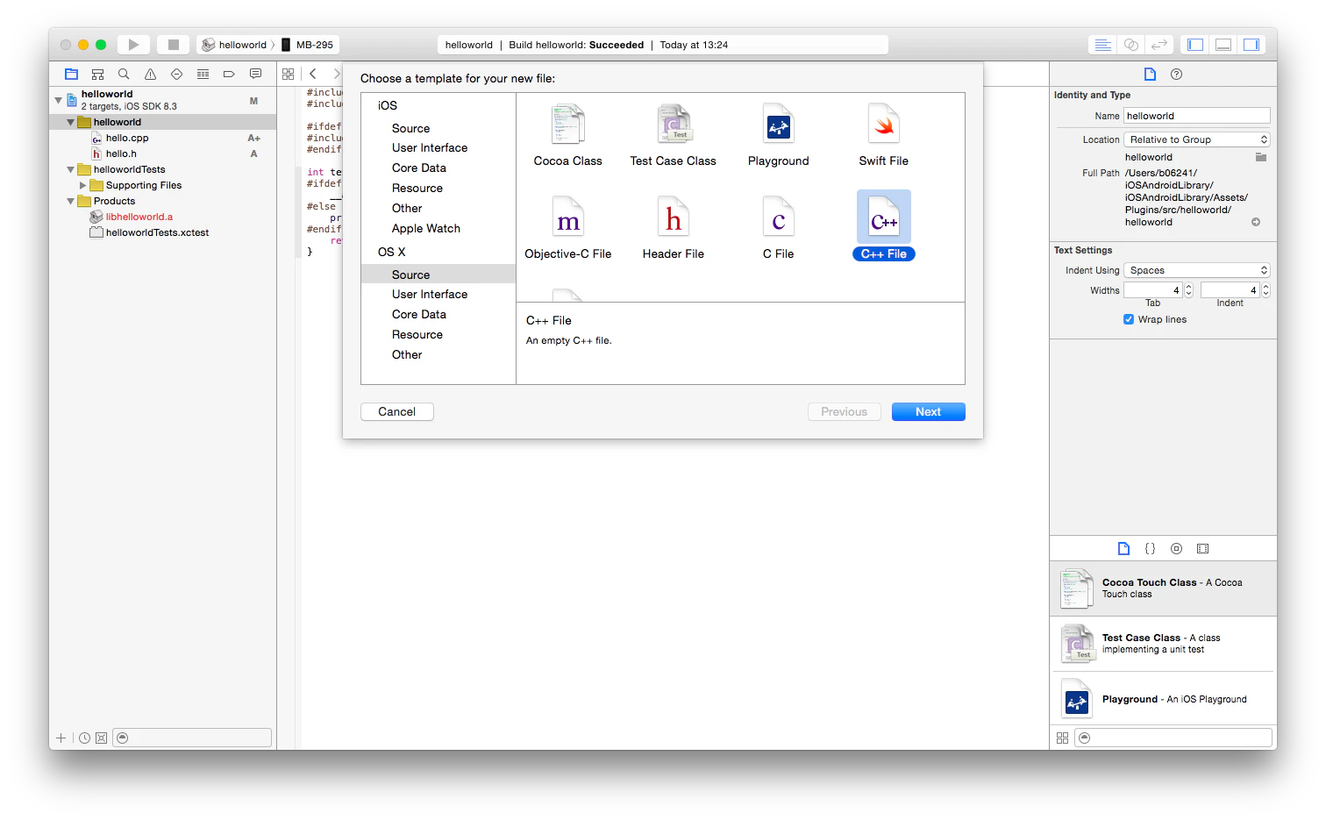The height and width of the screenshot is (820, 1326).
Task: Open the object library
Action: tap(1176, 548)
